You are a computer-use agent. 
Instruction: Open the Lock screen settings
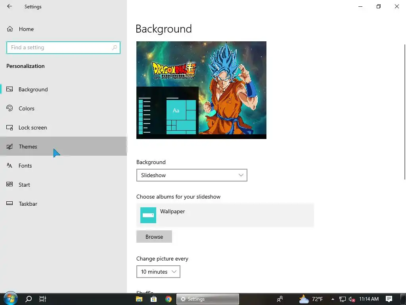(63, 127)
